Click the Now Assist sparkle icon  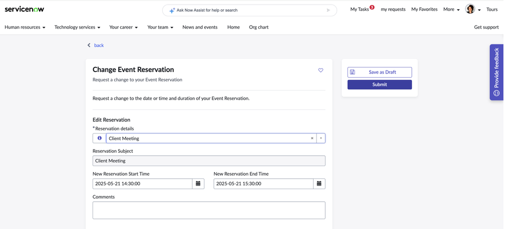pos(172,10)
